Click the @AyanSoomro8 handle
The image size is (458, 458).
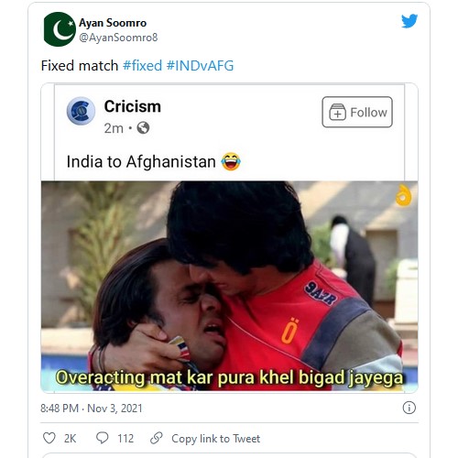(118, 38)
